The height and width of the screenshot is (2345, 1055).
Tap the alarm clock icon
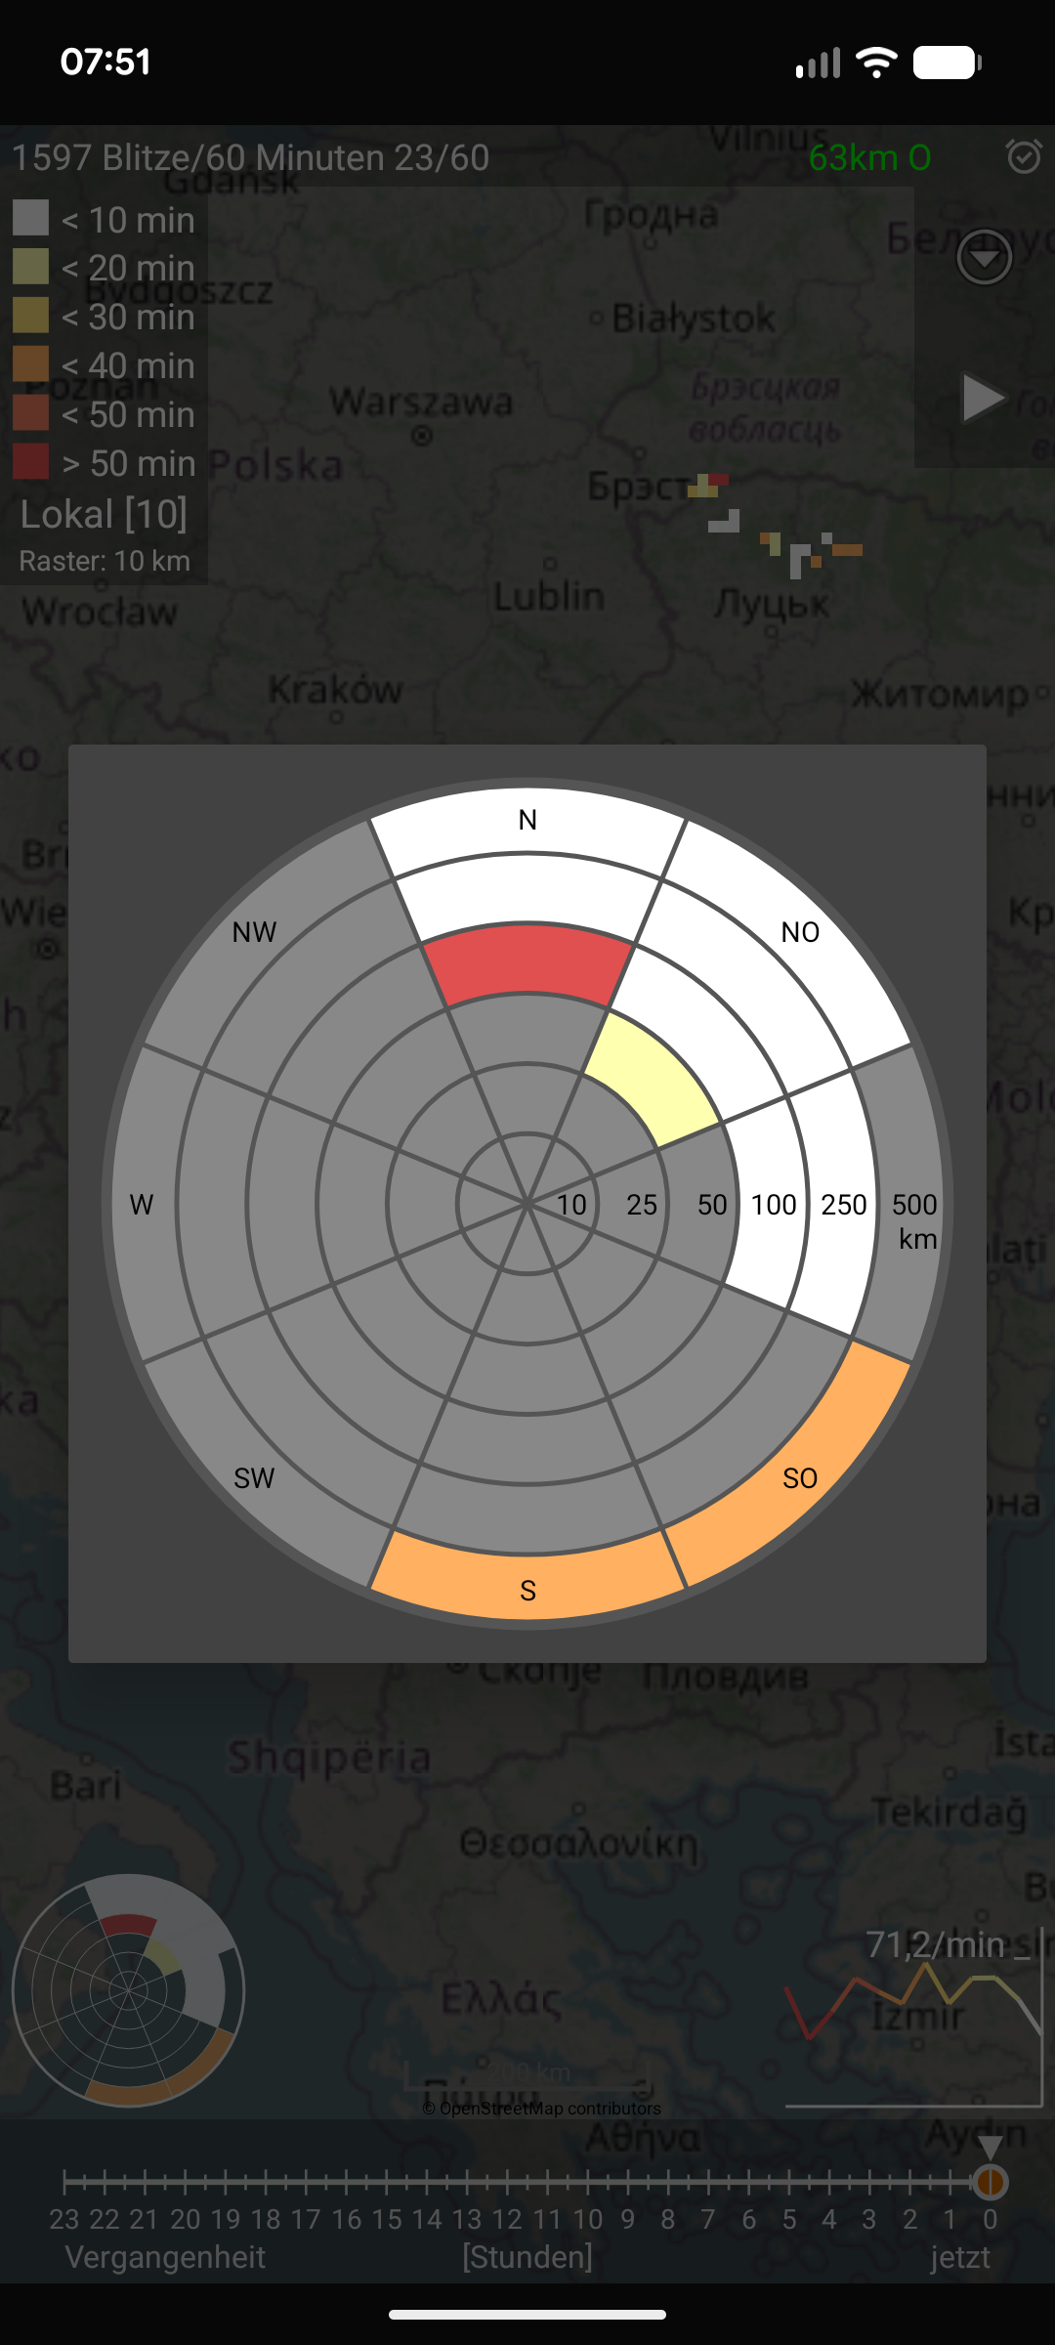coord(1024,156)
